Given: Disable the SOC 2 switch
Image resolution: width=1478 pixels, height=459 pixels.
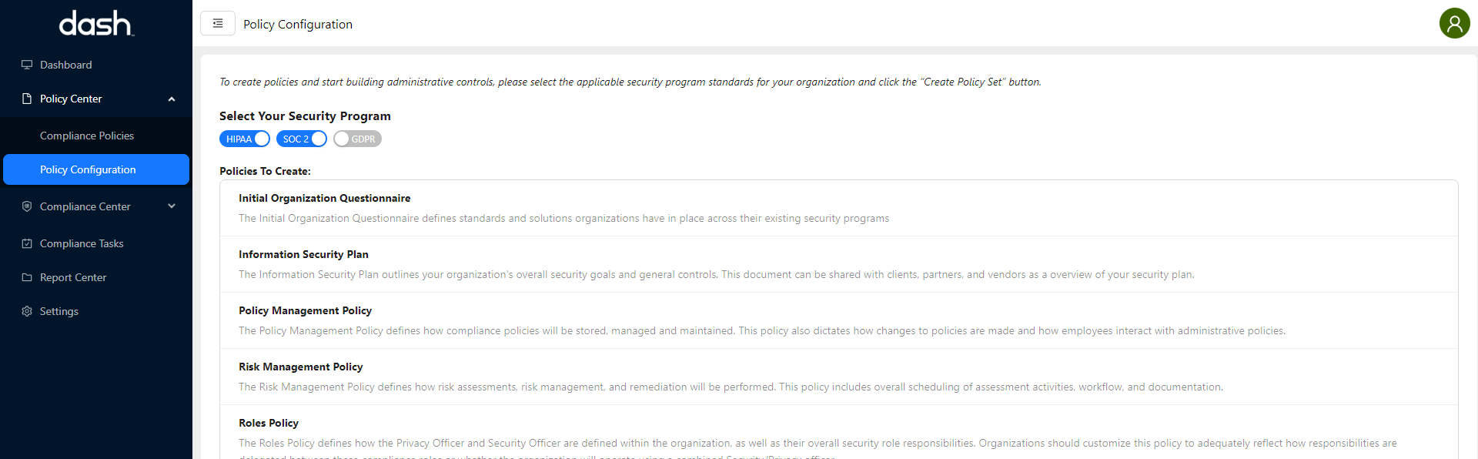Looking at the screenshot, I should pos(302,139).
